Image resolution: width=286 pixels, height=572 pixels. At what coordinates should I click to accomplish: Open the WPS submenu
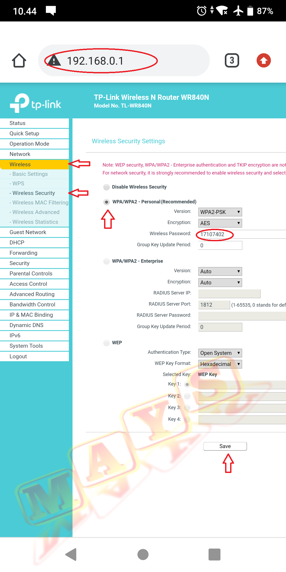[34, 184]
